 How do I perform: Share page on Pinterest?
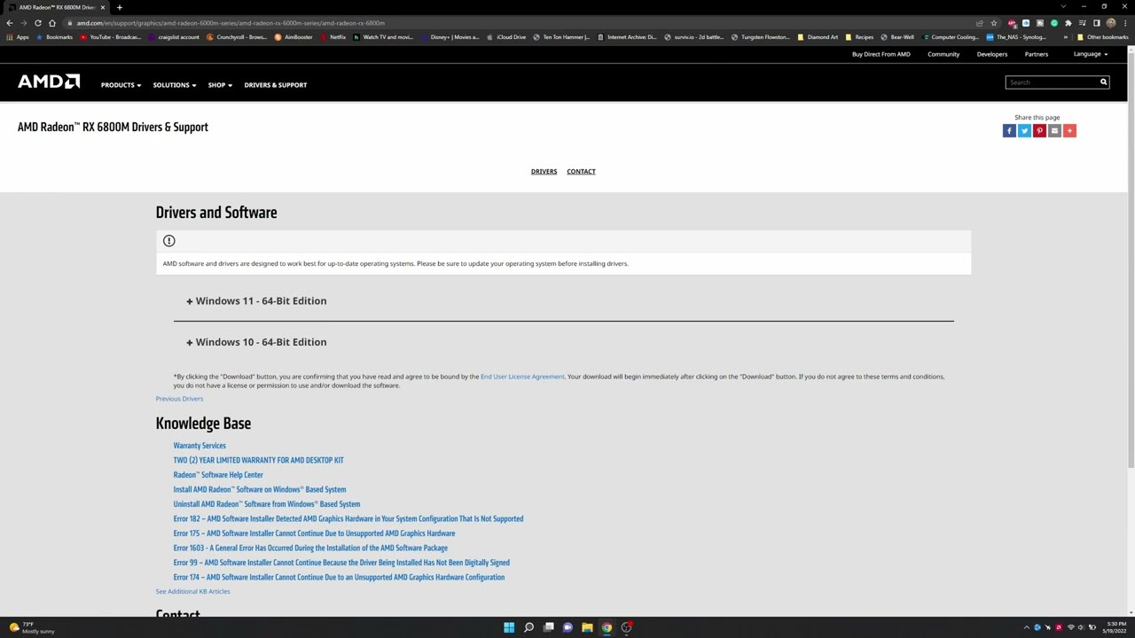pos(1039,130)
